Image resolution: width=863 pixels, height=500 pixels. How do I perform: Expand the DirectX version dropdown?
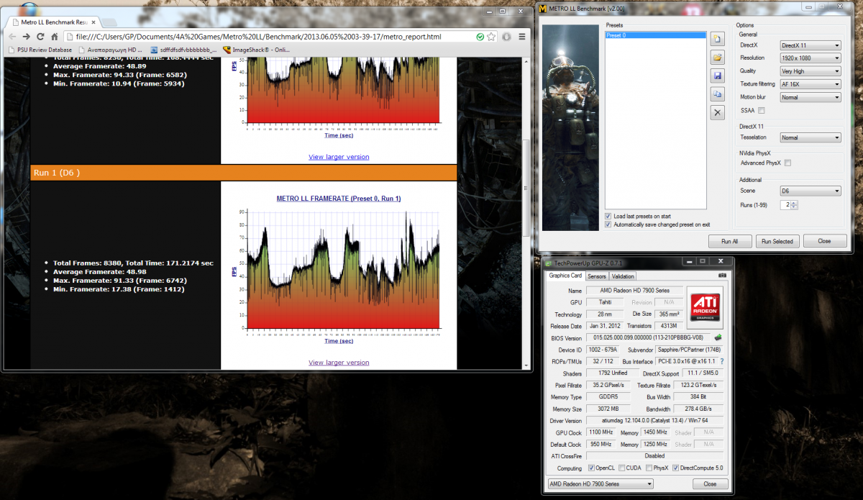click(811, 45)
